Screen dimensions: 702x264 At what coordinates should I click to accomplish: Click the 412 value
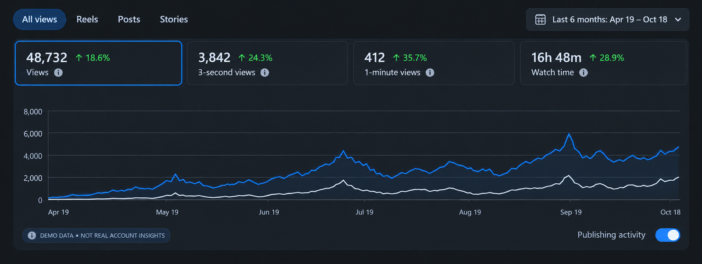tap(375, 57)
